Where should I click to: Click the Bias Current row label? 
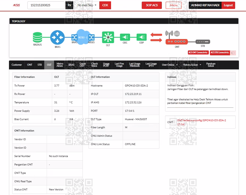pyautogui.click(x=21, y=119)
